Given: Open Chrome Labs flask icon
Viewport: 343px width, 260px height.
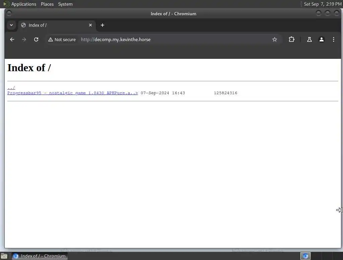Looking at the screenshot, I should (309, 39).
